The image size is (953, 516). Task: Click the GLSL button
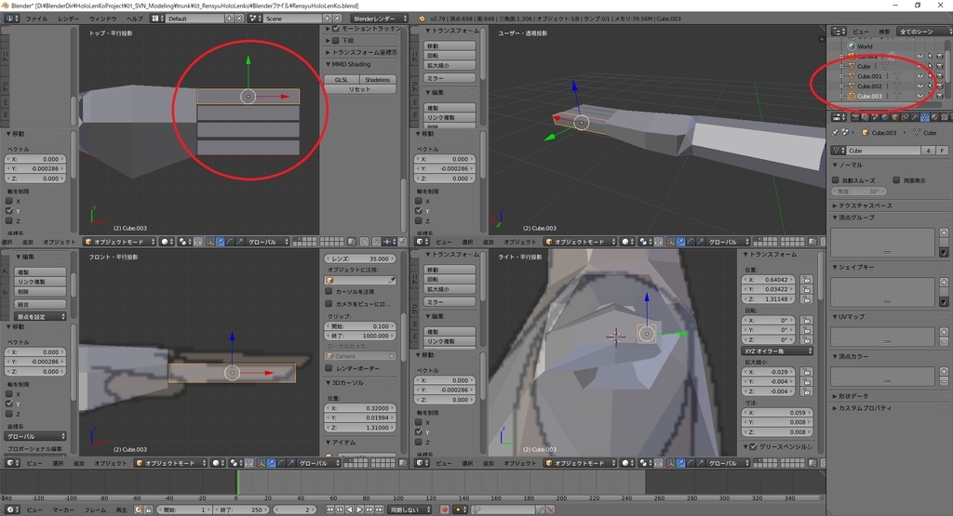click(x=342, y=80)
